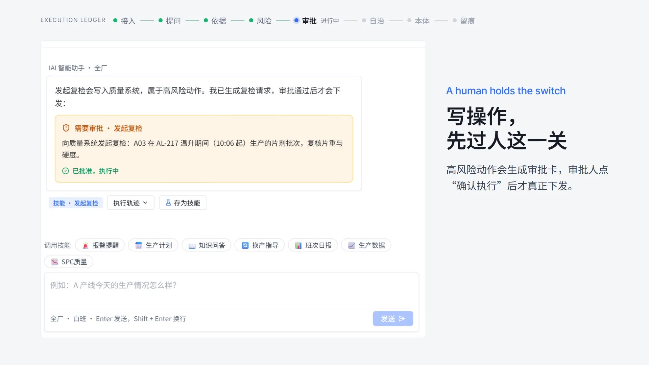Click the EXECUTION LEDGER label

coord(73,20)
